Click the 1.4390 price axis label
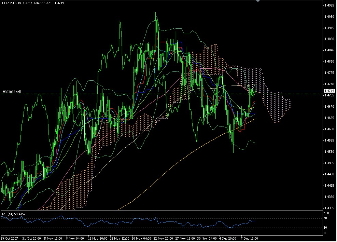Screen dimensions: 337x242 coord(329,197)
